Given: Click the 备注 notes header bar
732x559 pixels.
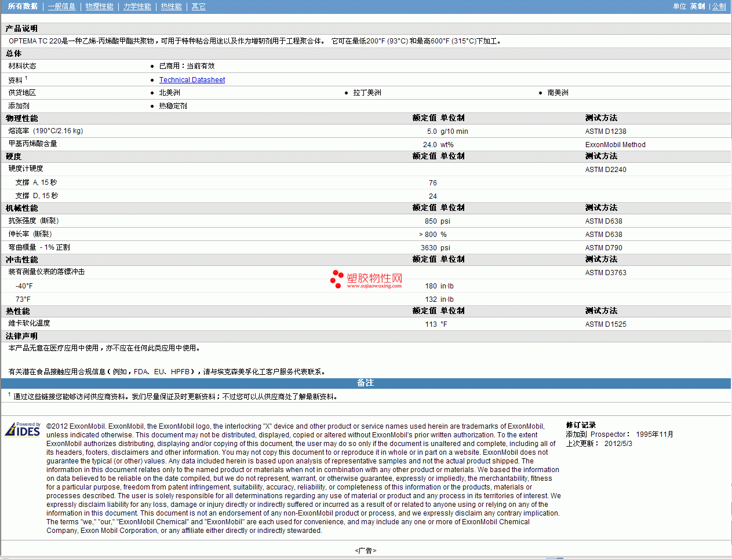Looking at the screenshot, I should pos(366,383).
